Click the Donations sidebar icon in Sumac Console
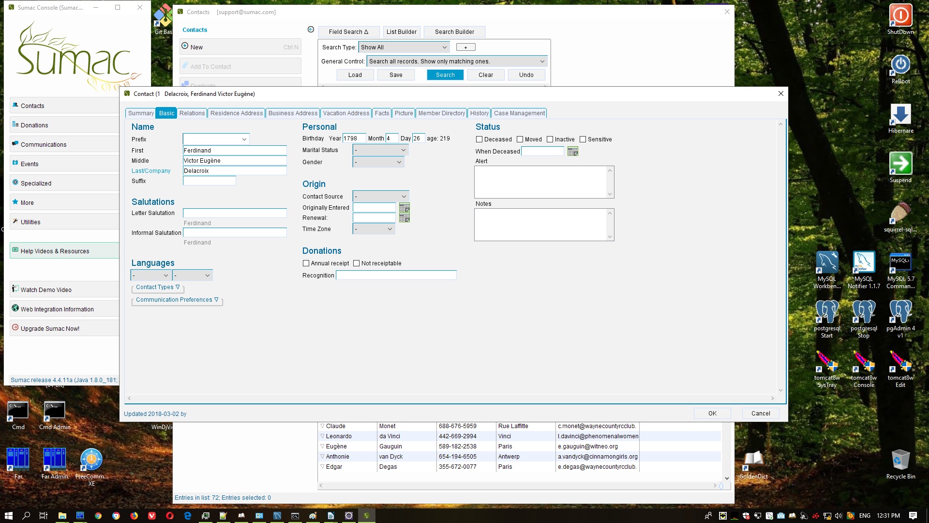The image size is (929, 523). click(15, 124)
